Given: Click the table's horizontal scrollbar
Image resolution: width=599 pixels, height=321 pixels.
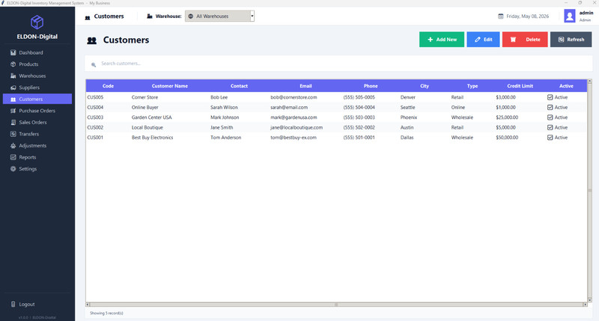Looking at the screenshot, I should [336, 305].
